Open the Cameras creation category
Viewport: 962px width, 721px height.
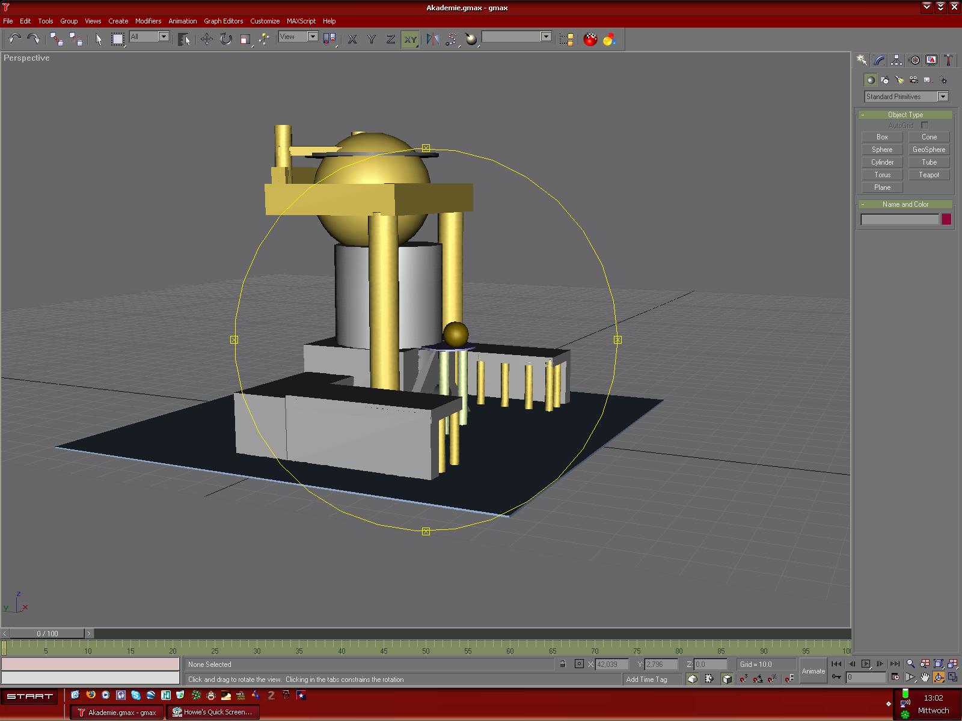(x=914, y=80)
